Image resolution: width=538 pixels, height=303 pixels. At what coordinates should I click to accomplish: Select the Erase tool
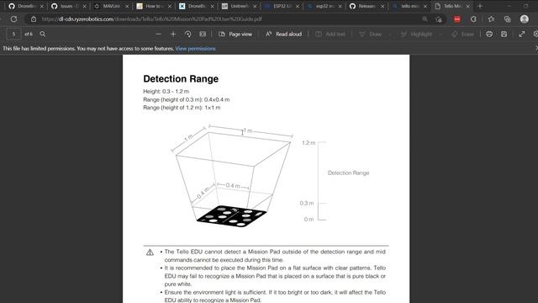point(462,34)
